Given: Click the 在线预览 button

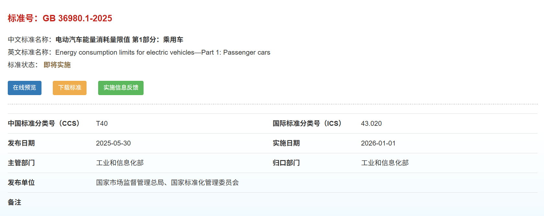Looking at the screenshot, I should click(x=25, y=88).
